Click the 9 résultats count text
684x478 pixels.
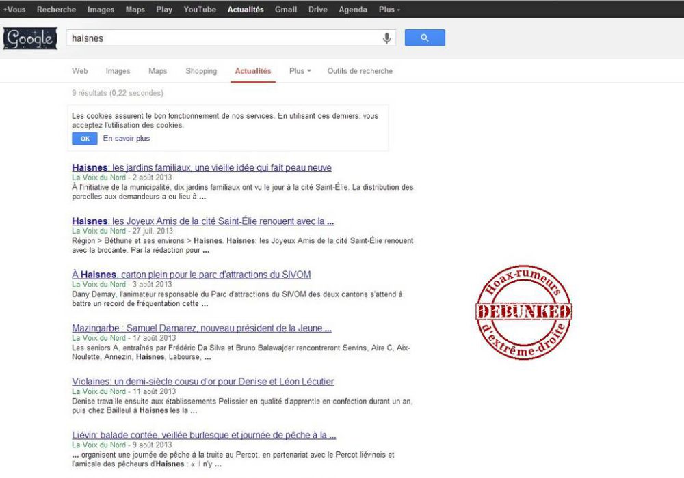pyautogui.click(x=118, y=93)
